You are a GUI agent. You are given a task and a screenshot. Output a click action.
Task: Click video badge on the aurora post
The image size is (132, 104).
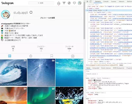point(53,89)
